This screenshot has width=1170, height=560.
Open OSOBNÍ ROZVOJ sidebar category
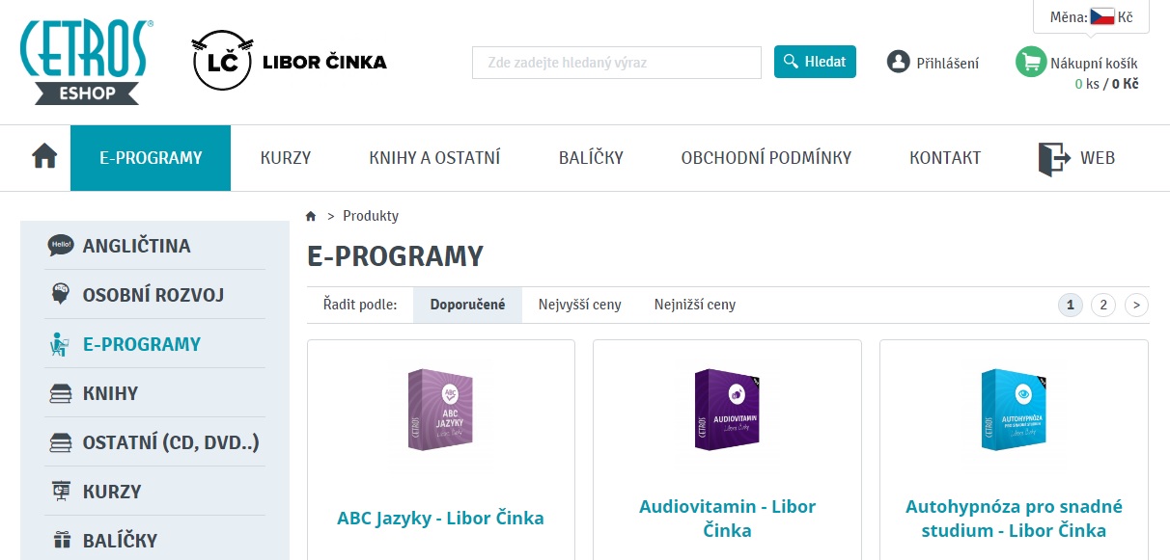(154, 295)
